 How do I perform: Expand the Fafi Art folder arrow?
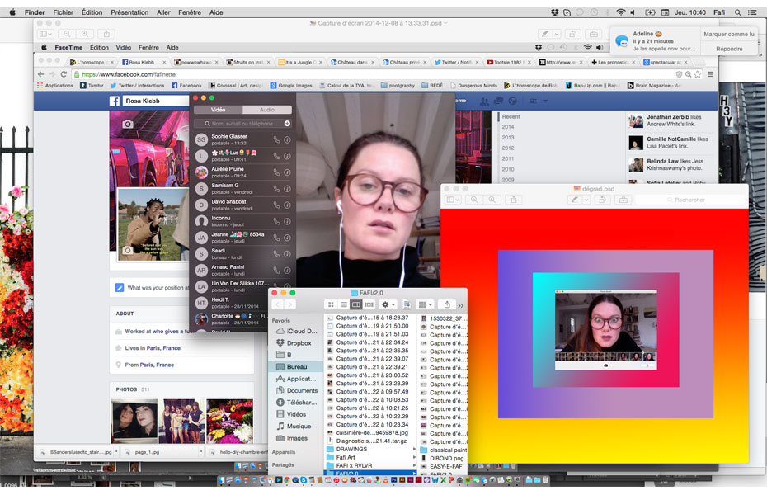coord(414,457)
